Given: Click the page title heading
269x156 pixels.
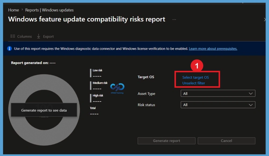Looking at the screenshot, I should click(87, 19).
